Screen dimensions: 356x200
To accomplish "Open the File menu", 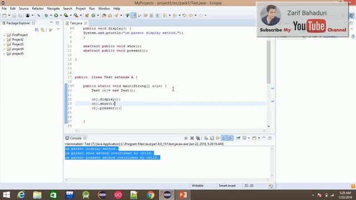I will [4, 8].
